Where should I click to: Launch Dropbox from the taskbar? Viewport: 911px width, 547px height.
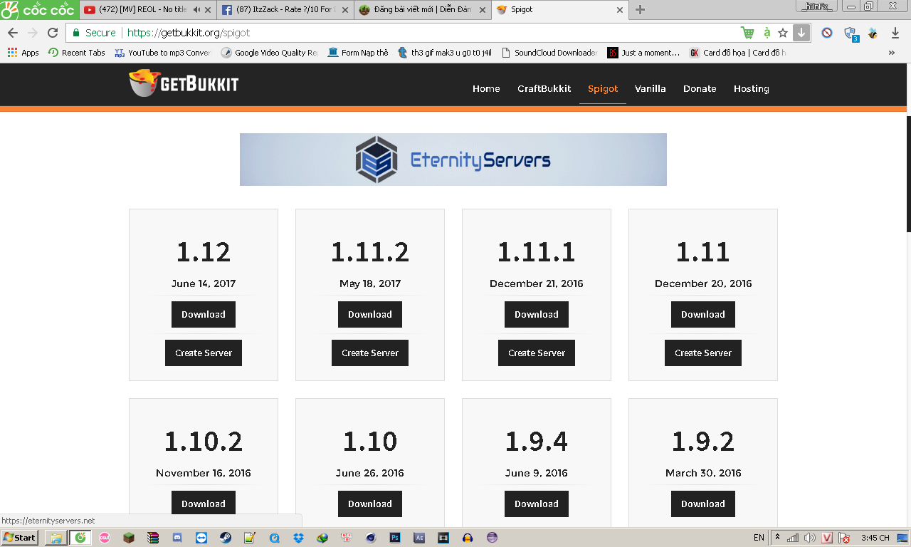(x=298, y=538)
